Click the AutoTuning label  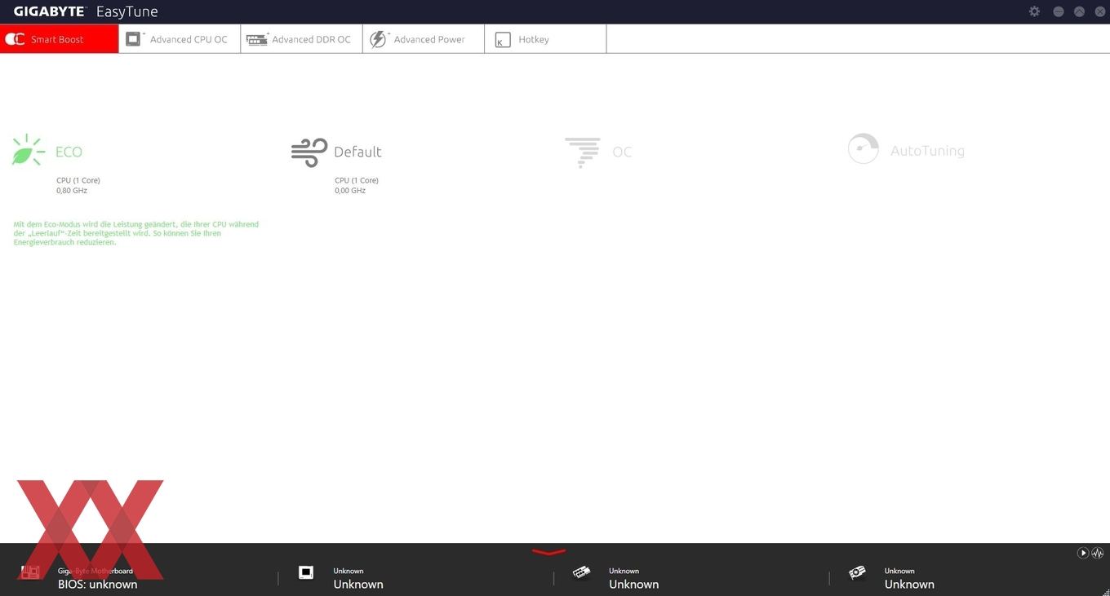[x=927, y=151]
